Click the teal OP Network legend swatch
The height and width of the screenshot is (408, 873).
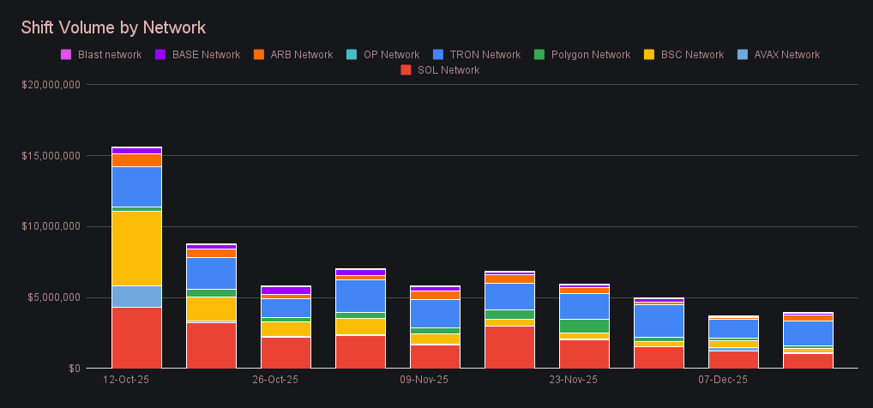coord(352,55)
